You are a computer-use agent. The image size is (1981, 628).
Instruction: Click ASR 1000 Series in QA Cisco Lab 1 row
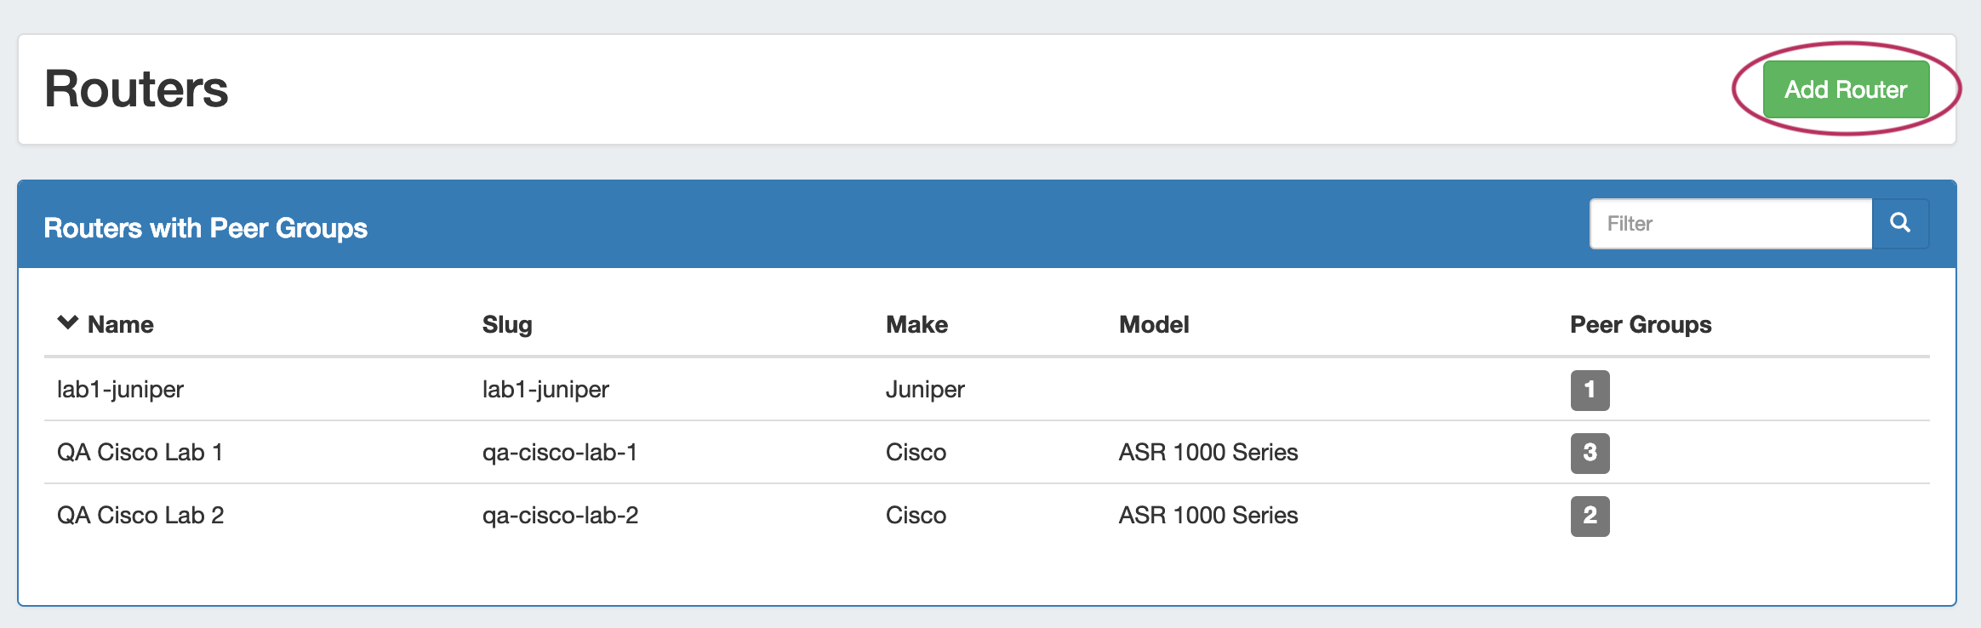1207,452
